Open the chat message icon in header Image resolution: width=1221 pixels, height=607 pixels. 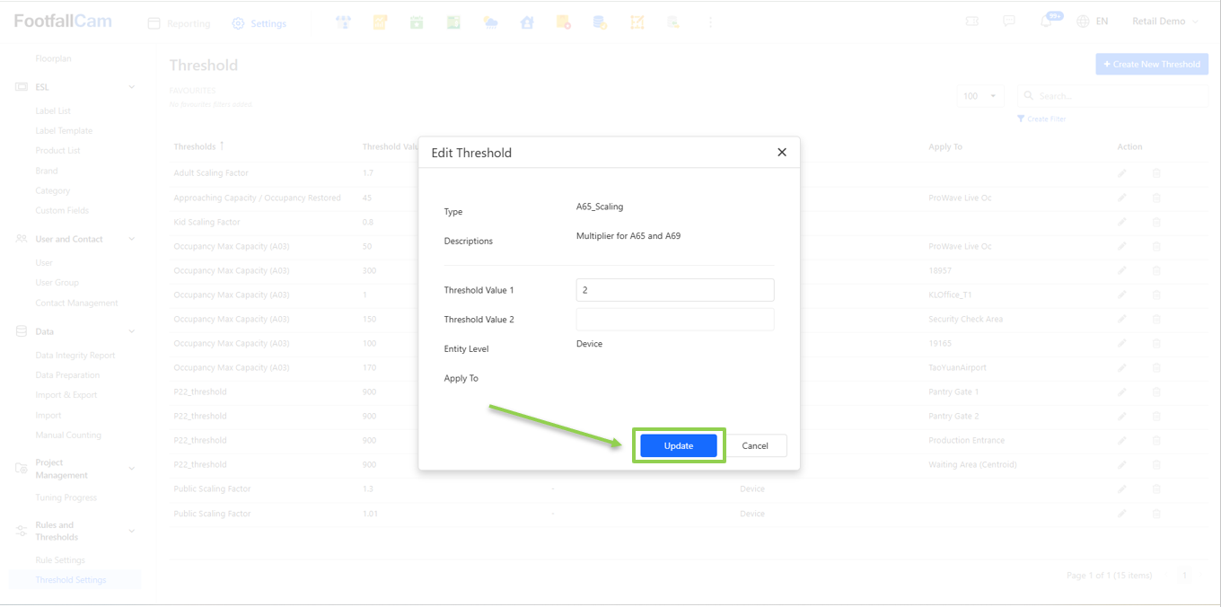[1009, 22]
